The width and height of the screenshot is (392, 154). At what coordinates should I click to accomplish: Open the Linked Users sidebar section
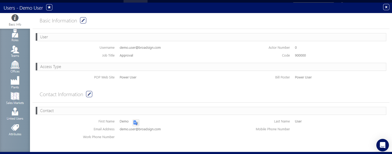(15, 114)
